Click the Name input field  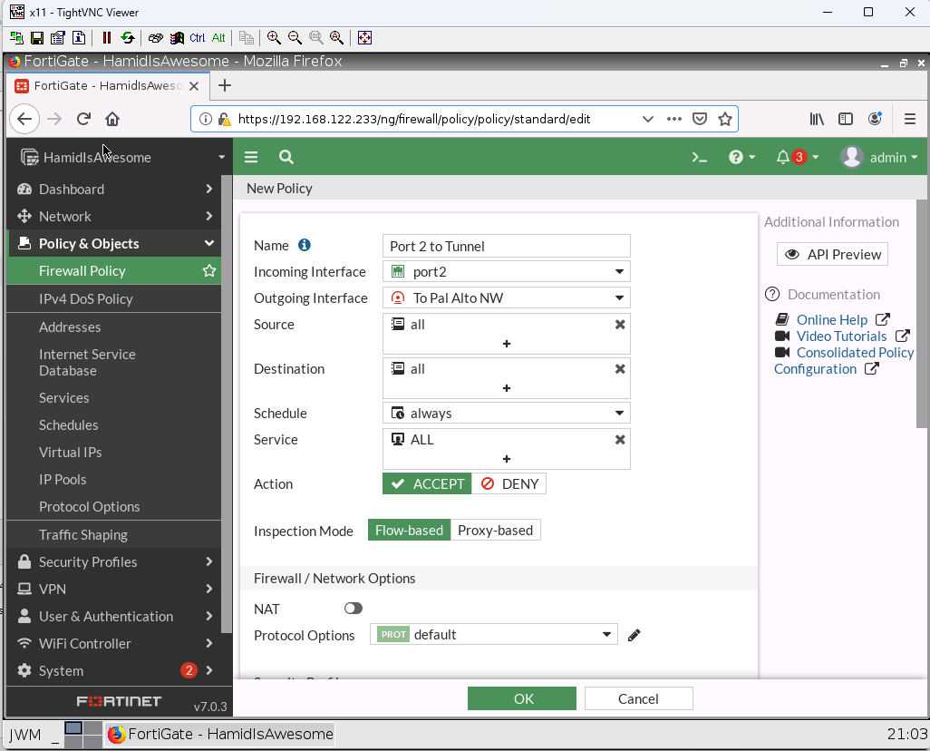point(506,246)
